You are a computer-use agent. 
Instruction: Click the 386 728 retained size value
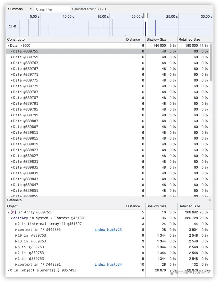192,218
